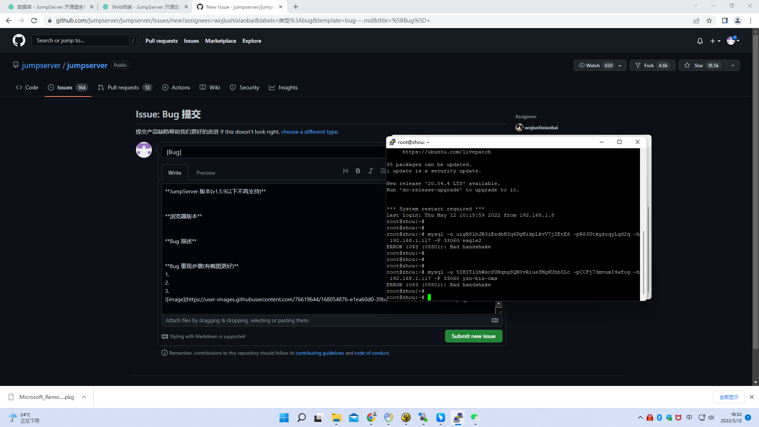The image size is (759, 427).
Task: Expand the Star options dropdown arrow
Action: pos(733,65)
